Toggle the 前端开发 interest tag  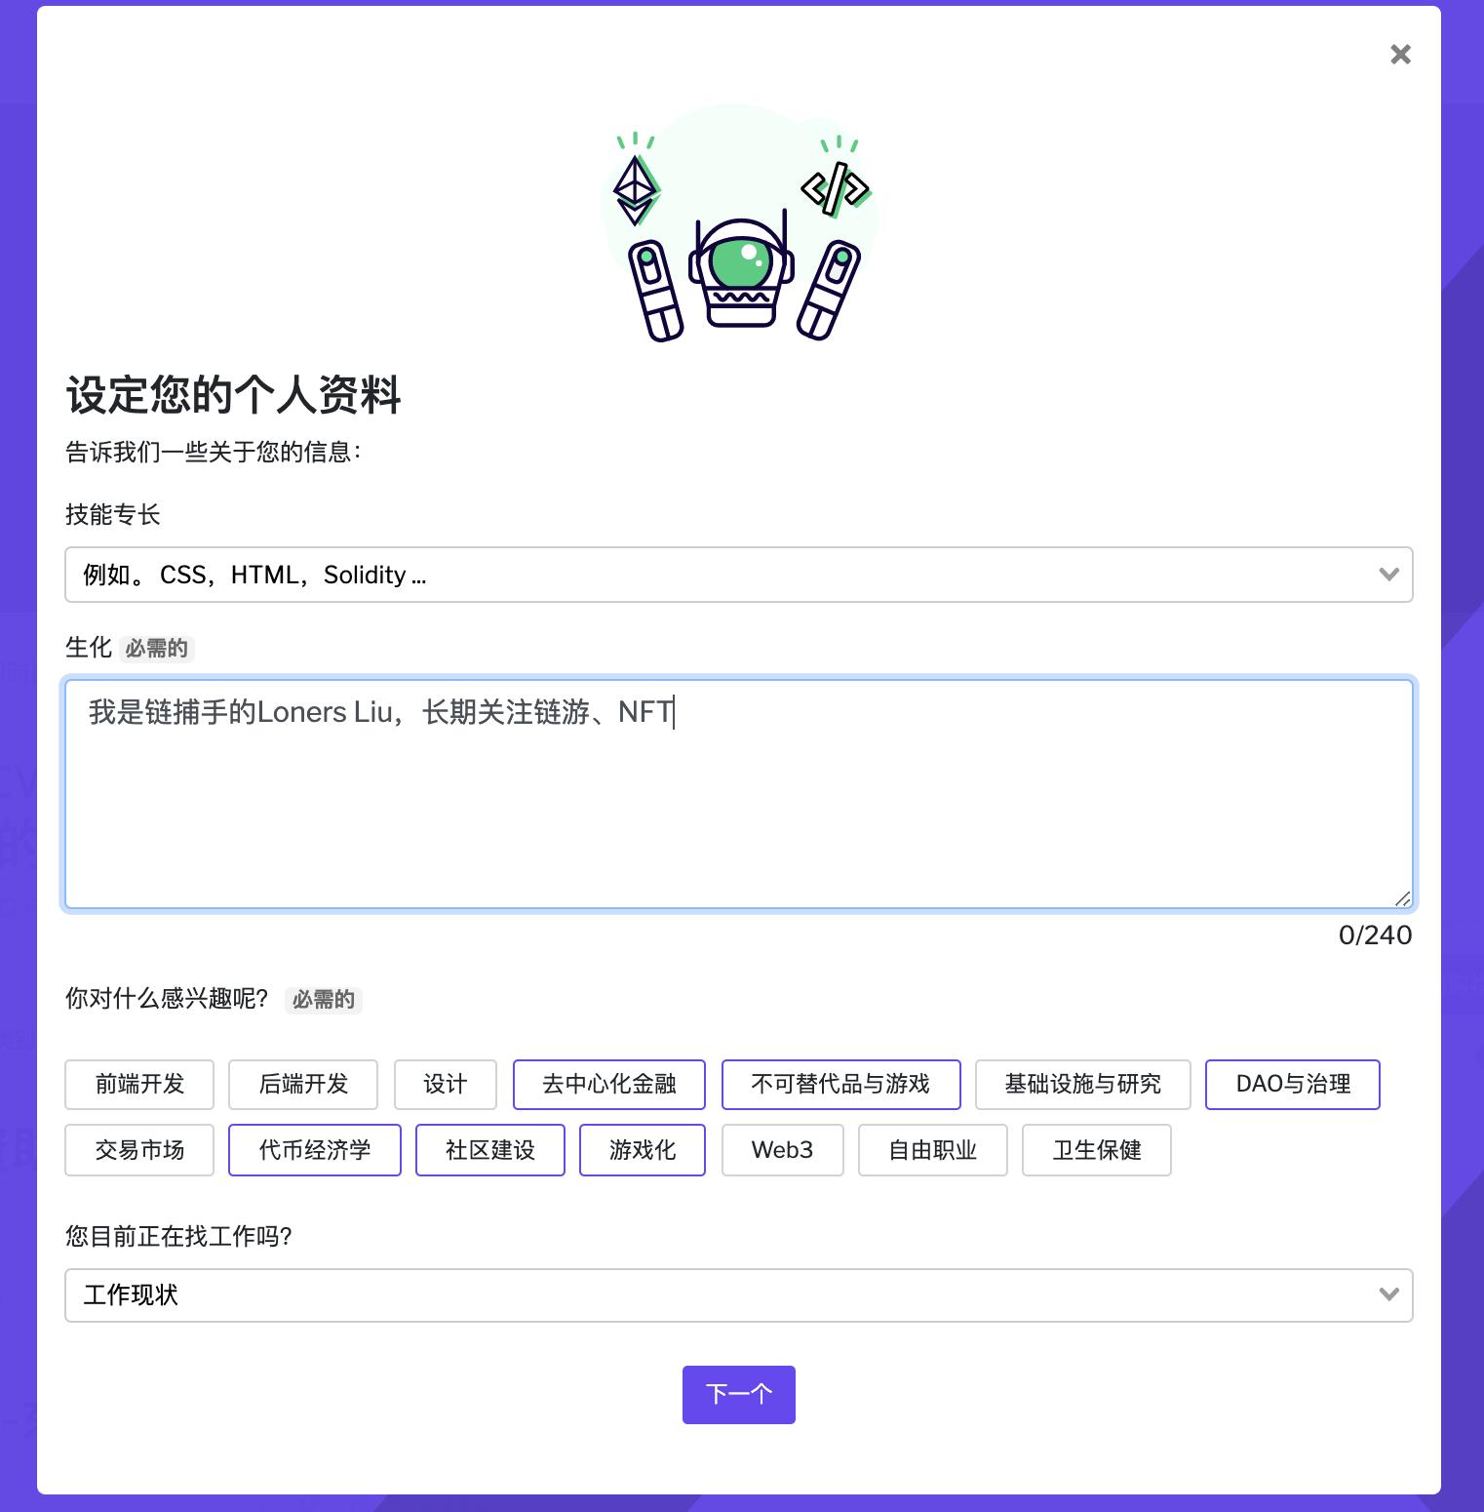coord(139,1084)
